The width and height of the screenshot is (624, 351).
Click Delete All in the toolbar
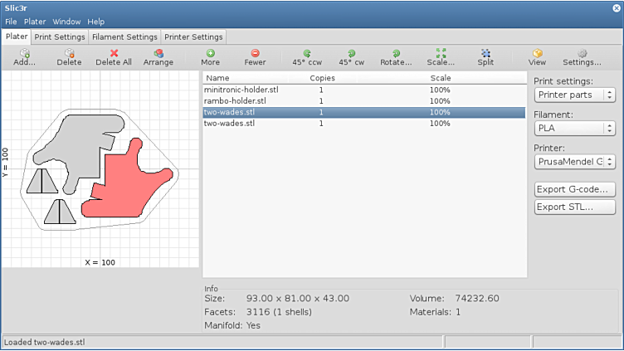coord(114,54)
